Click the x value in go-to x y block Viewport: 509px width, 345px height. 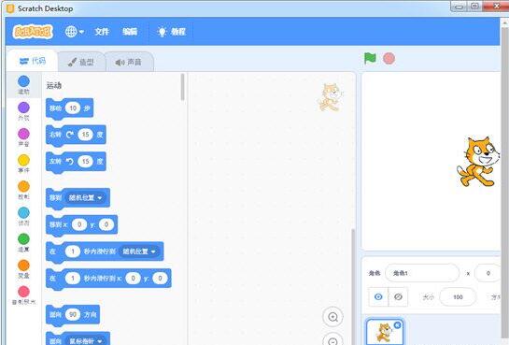[x=79, y=224]
